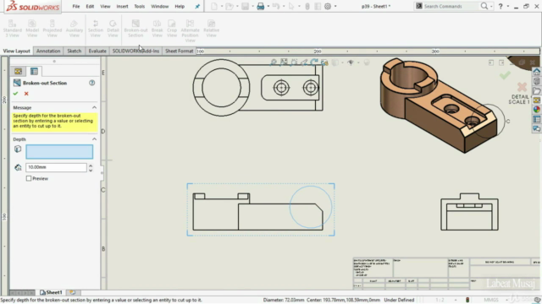Click the question mark Help icon

501,6
